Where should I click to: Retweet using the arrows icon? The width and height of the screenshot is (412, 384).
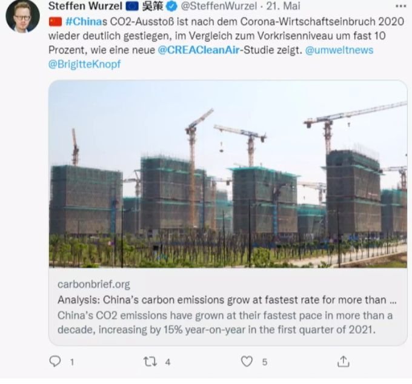pos(150,362)
